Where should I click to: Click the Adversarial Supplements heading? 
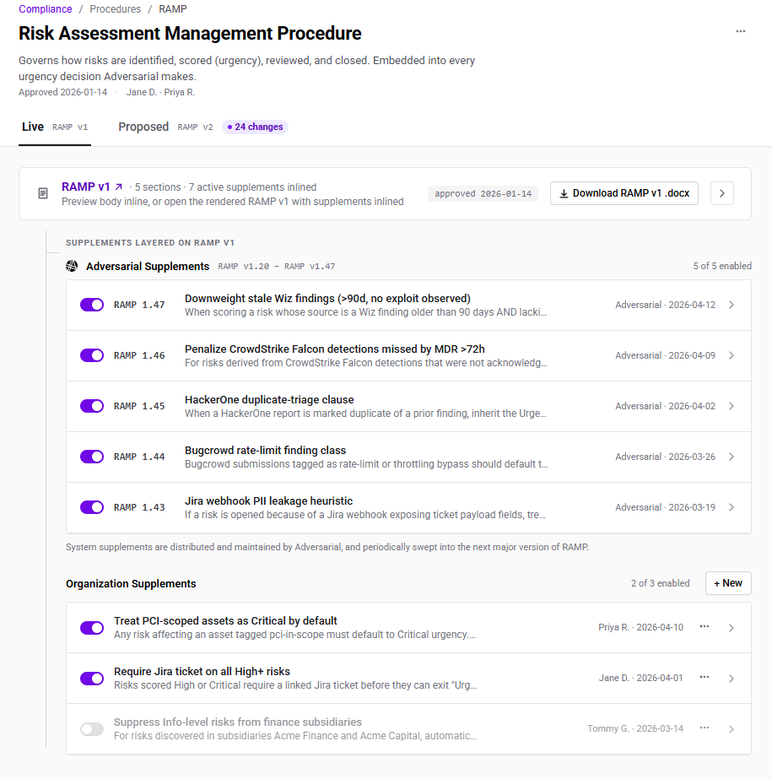148,267
